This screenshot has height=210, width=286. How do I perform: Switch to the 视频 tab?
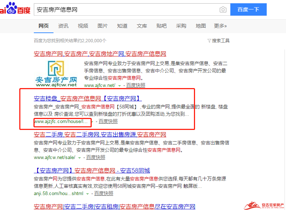coord(83,26)
